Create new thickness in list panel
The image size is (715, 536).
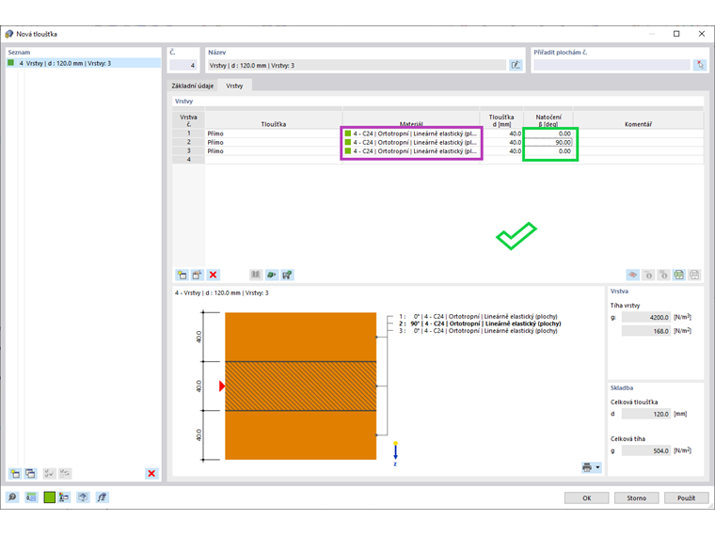(x=15, y=474)
